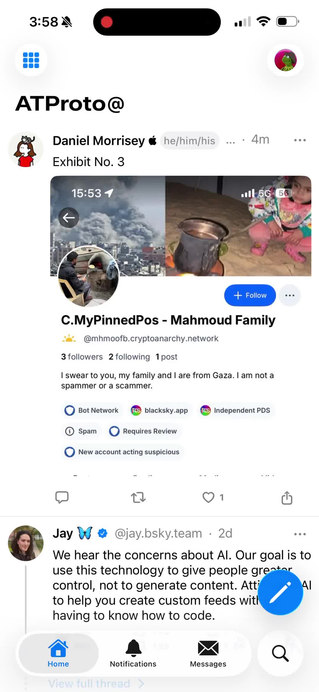Open the search magnifier icon
This screenshot has width=319, height=692.
tap(280, 653)
